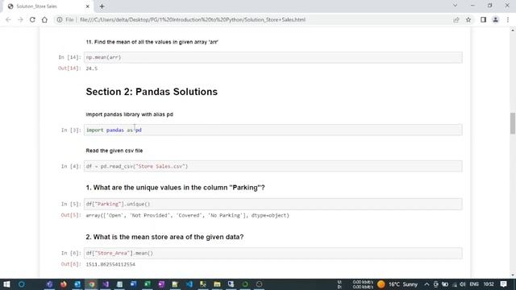Click the np.mean(arr) code cell
This screenshot has height=290, width=516.
coord(273,57)
